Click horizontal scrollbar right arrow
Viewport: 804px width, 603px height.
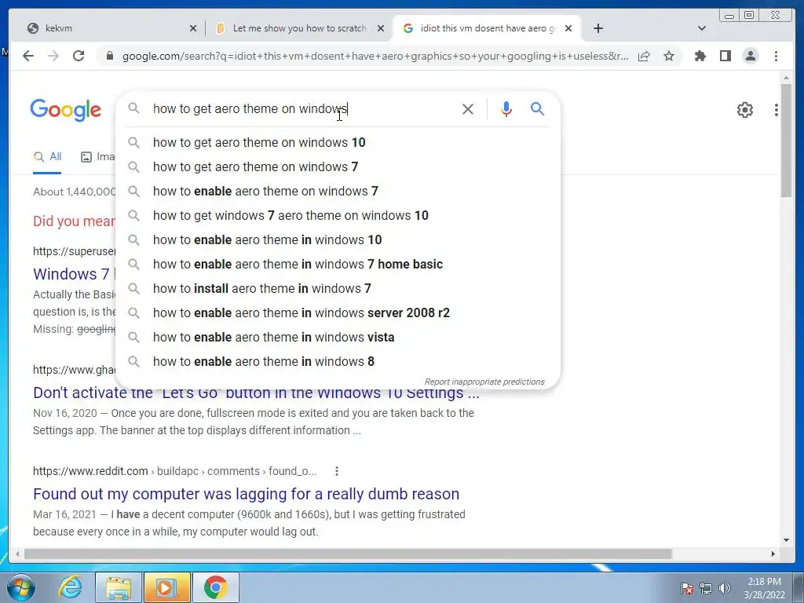coord(773,554)
